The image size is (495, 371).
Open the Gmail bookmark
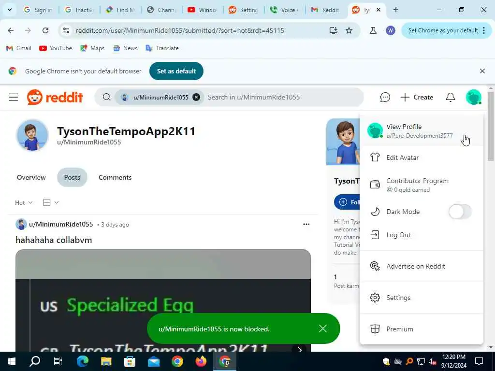[19, 48]
